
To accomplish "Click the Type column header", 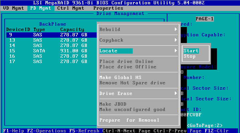I will coord(39,30).
